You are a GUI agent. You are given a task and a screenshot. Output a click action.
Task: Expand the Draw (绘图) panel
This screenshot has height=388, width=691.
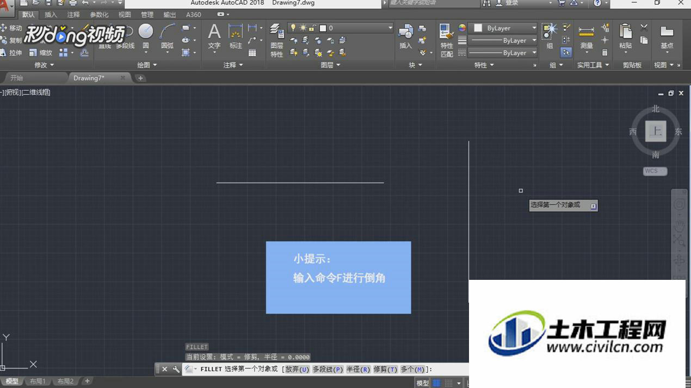[x=146, y=65]
